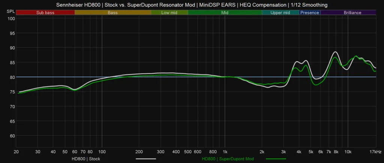384x163 pixels.
Task: Click the Upper mid band label
Action: pyautogui.click(x=280, y=13)
